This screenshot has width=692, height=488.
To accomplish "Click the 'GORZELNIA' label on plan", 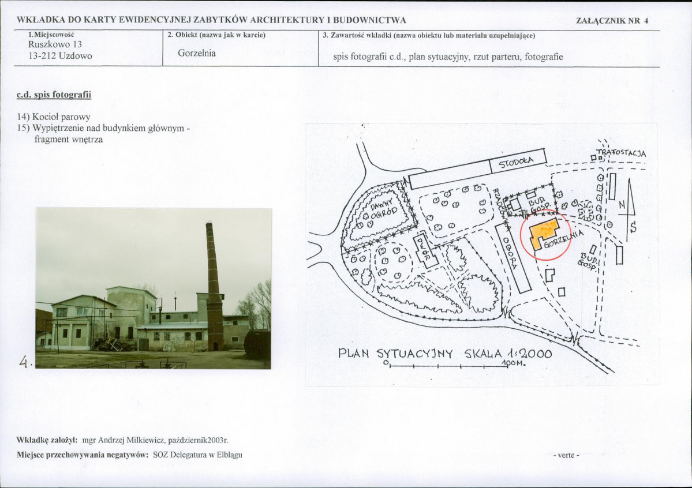I will point(564,239).
